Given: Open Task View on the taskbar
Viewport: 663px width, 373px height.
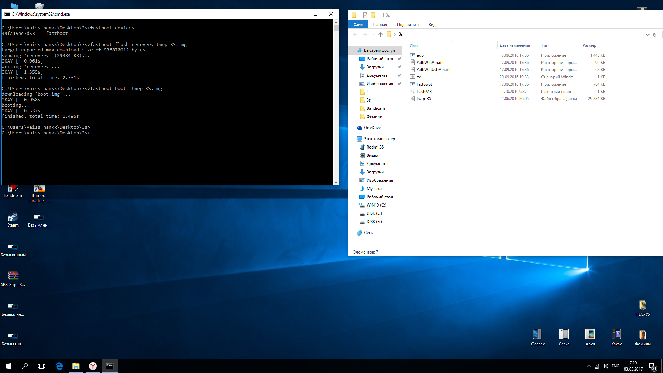Looking at the screenshot, I should [41, 366].
